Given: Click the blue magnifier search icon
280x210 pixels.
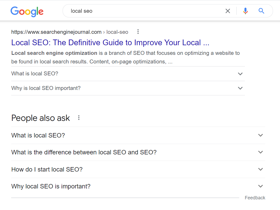Looking at the screenshot, I should click(x=261, y=11).
